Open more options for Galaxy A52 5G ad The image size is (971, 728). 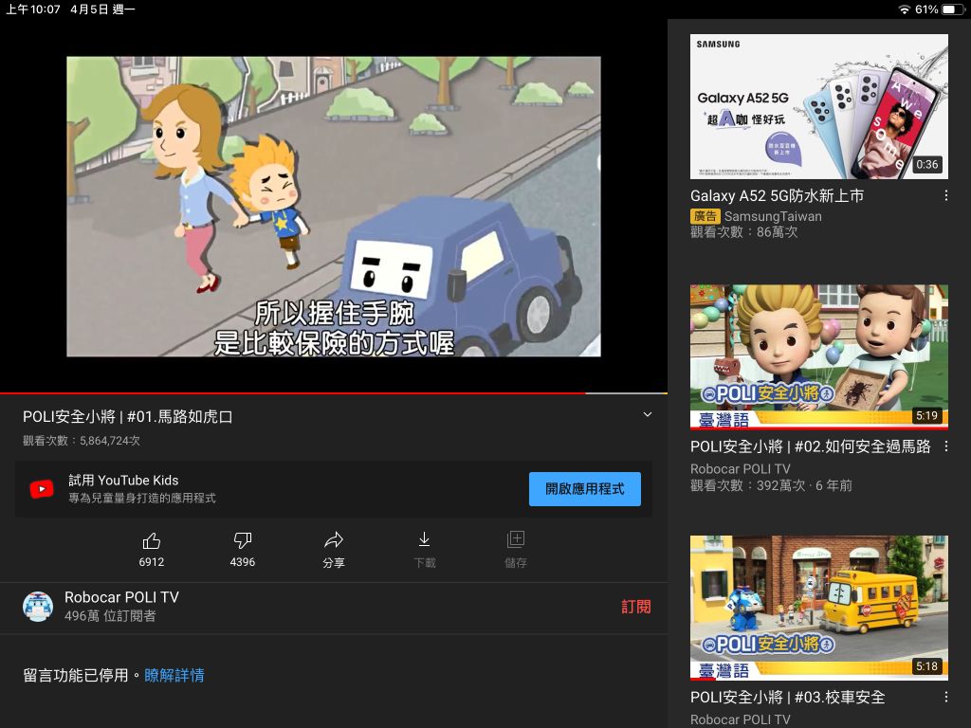click(x=945, y=196)
